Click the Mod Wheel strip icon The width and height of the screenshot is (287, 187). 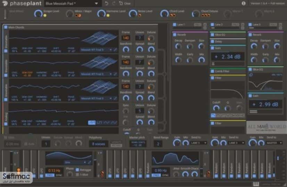[5, 14]
